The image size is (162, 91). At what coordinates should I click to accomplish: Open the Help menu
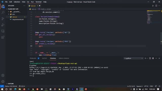pos(45,2)
